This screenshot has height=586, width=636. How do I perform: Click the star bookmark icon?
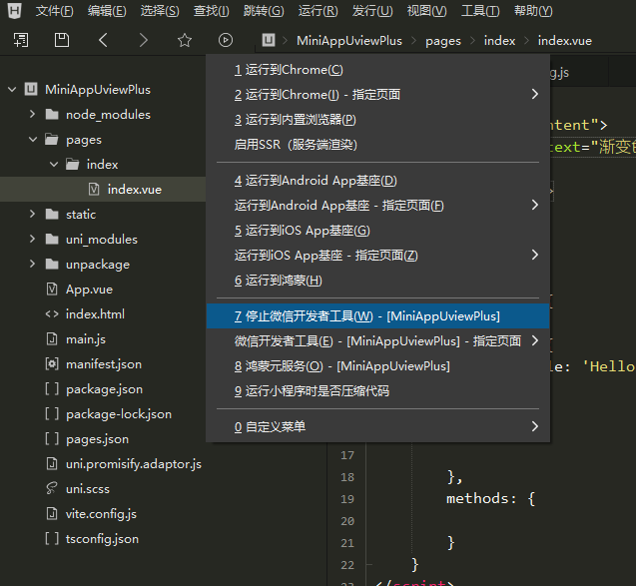(185, 40)
